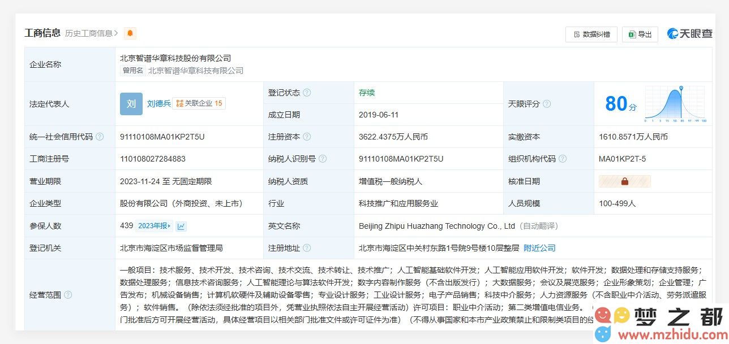
Task: Click the registered address text 中关村东路1号院
Action: (438, 248)
